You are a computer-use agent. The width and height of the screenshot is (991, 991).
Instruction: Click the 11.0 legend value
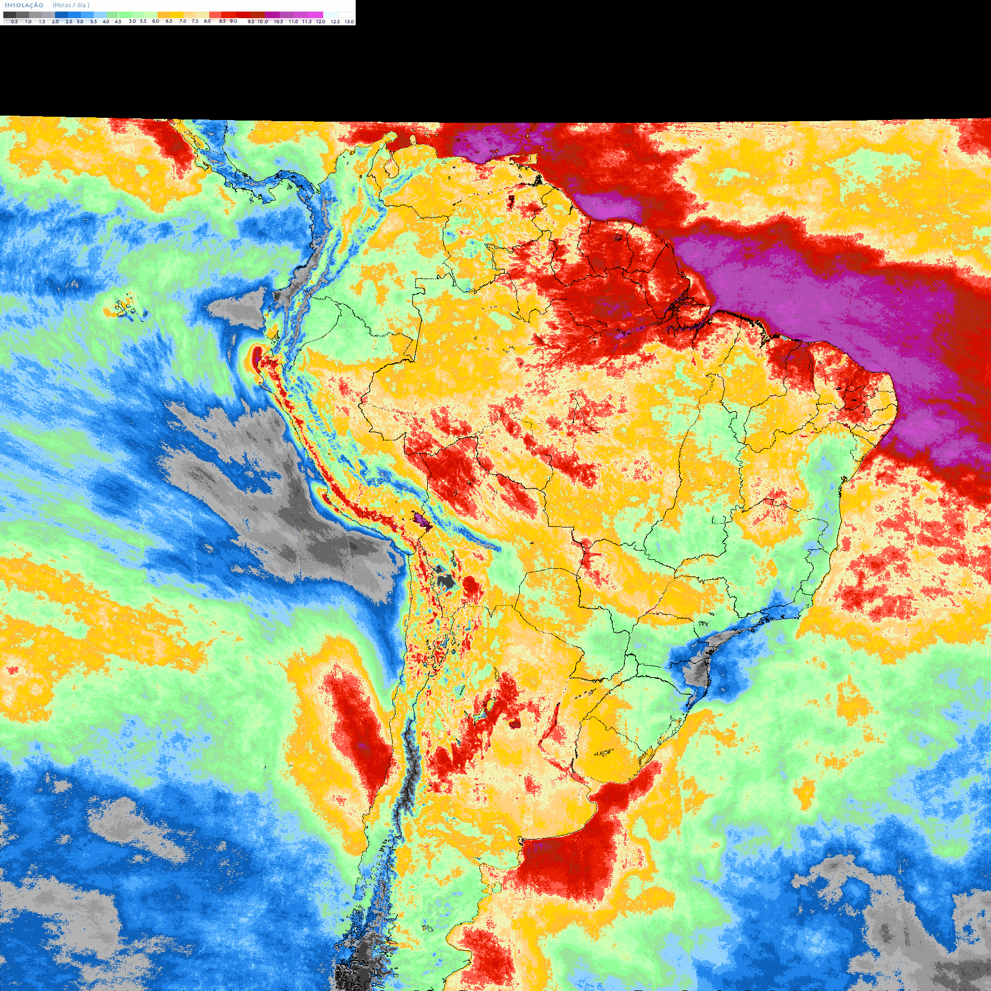[293, 21]
